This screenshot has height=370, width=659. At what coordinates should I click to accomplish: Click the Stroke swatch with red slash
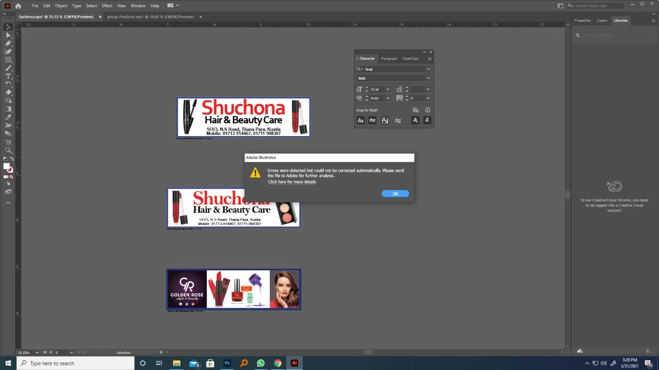pos(10,170)
